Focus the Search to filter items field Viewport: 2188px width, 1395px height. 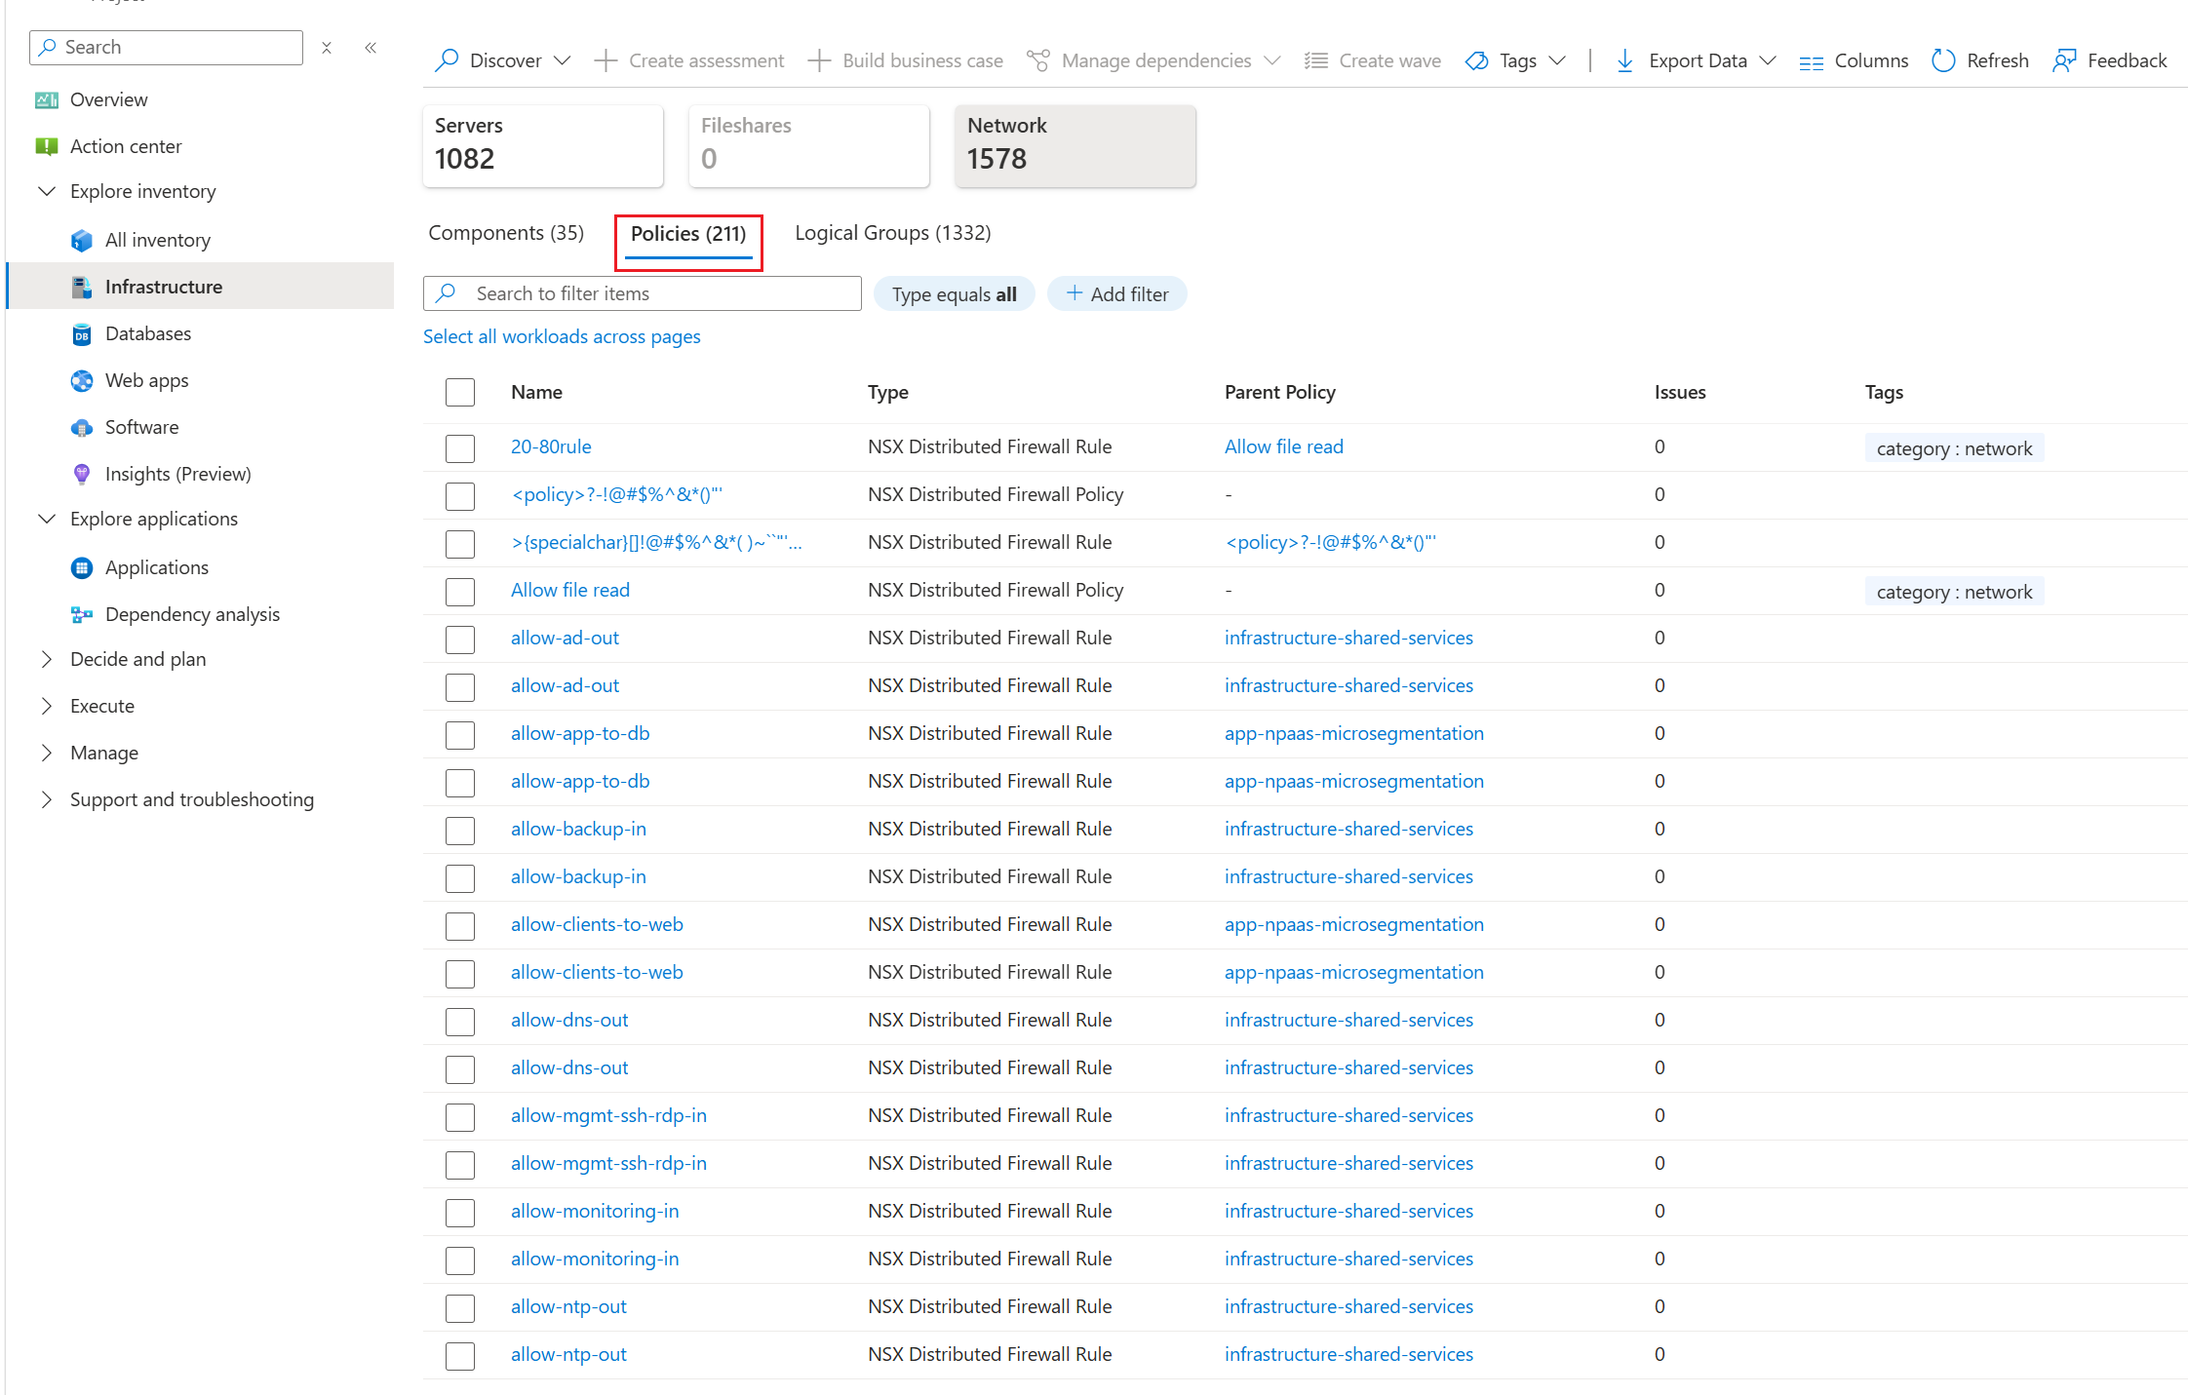point(643,293)
